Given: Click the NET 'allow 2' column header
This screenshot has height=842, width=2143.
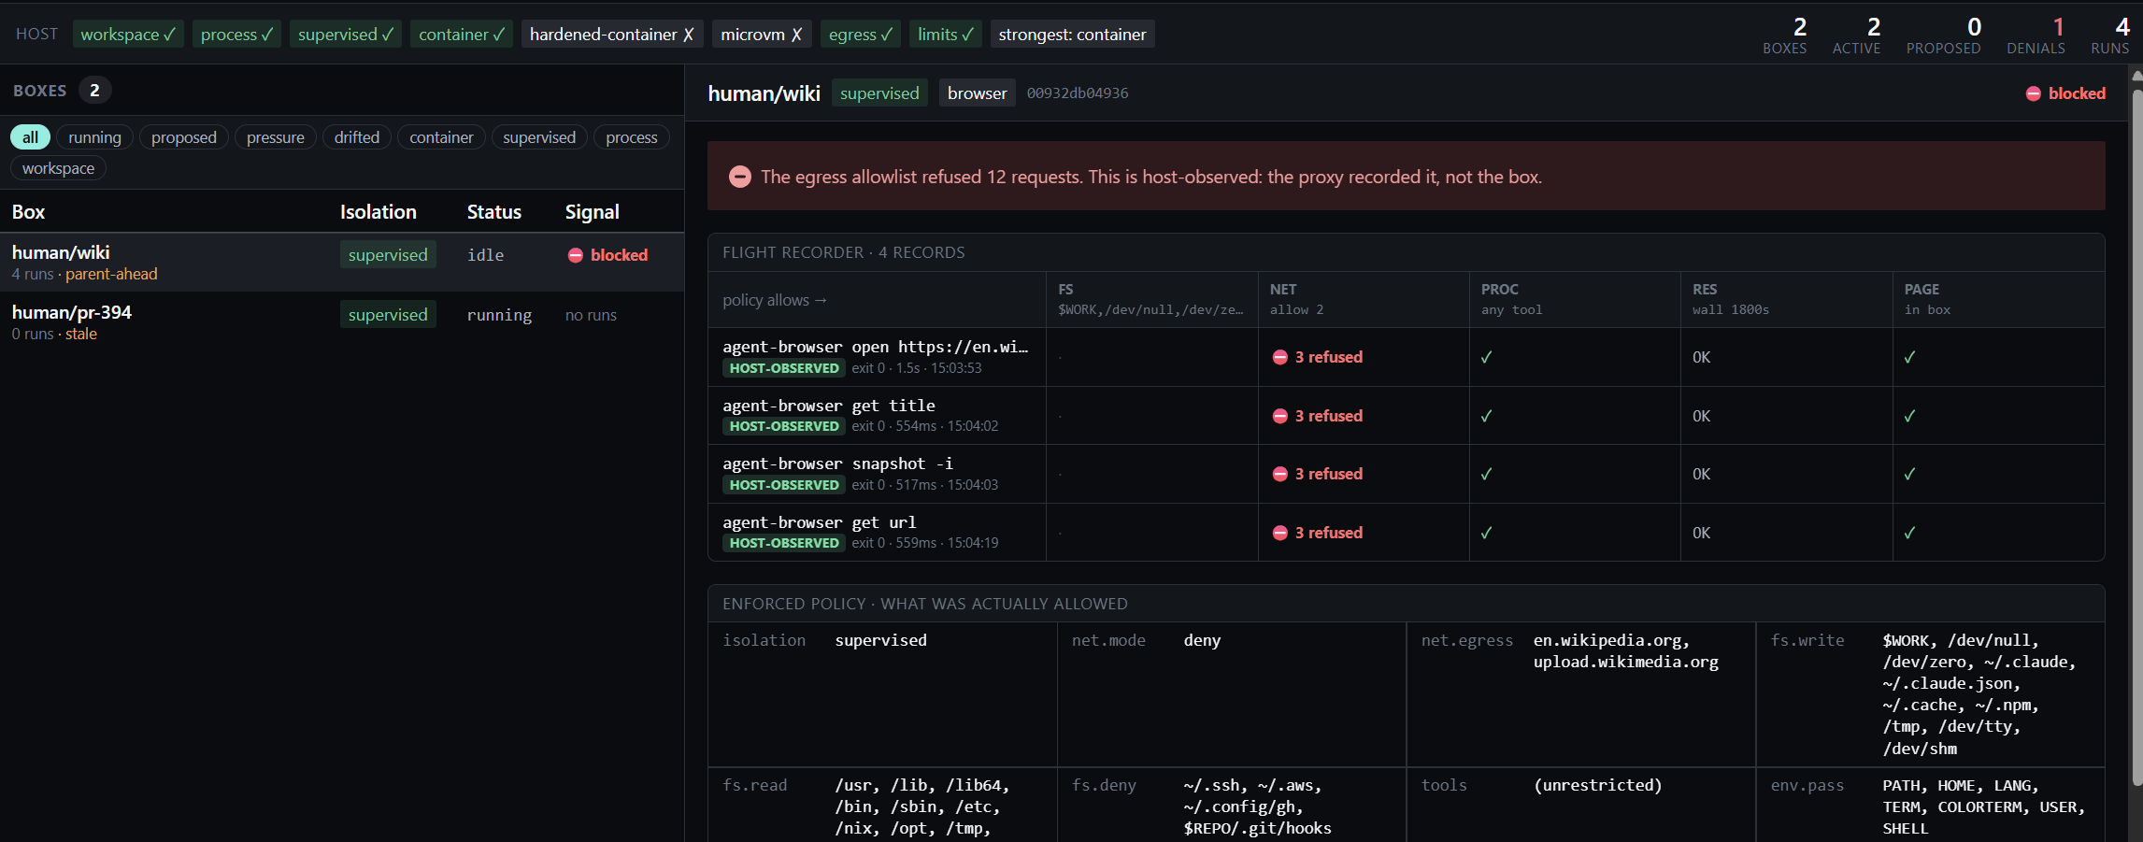Looking at the screenshot, I should tap(1364, 300).
